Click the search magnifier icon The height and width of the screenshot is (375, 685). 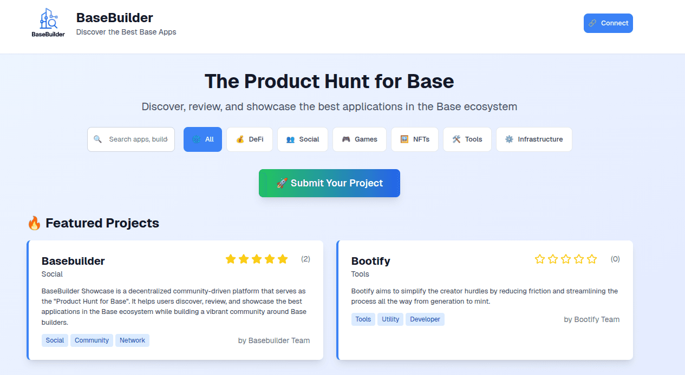pos(98,139)
